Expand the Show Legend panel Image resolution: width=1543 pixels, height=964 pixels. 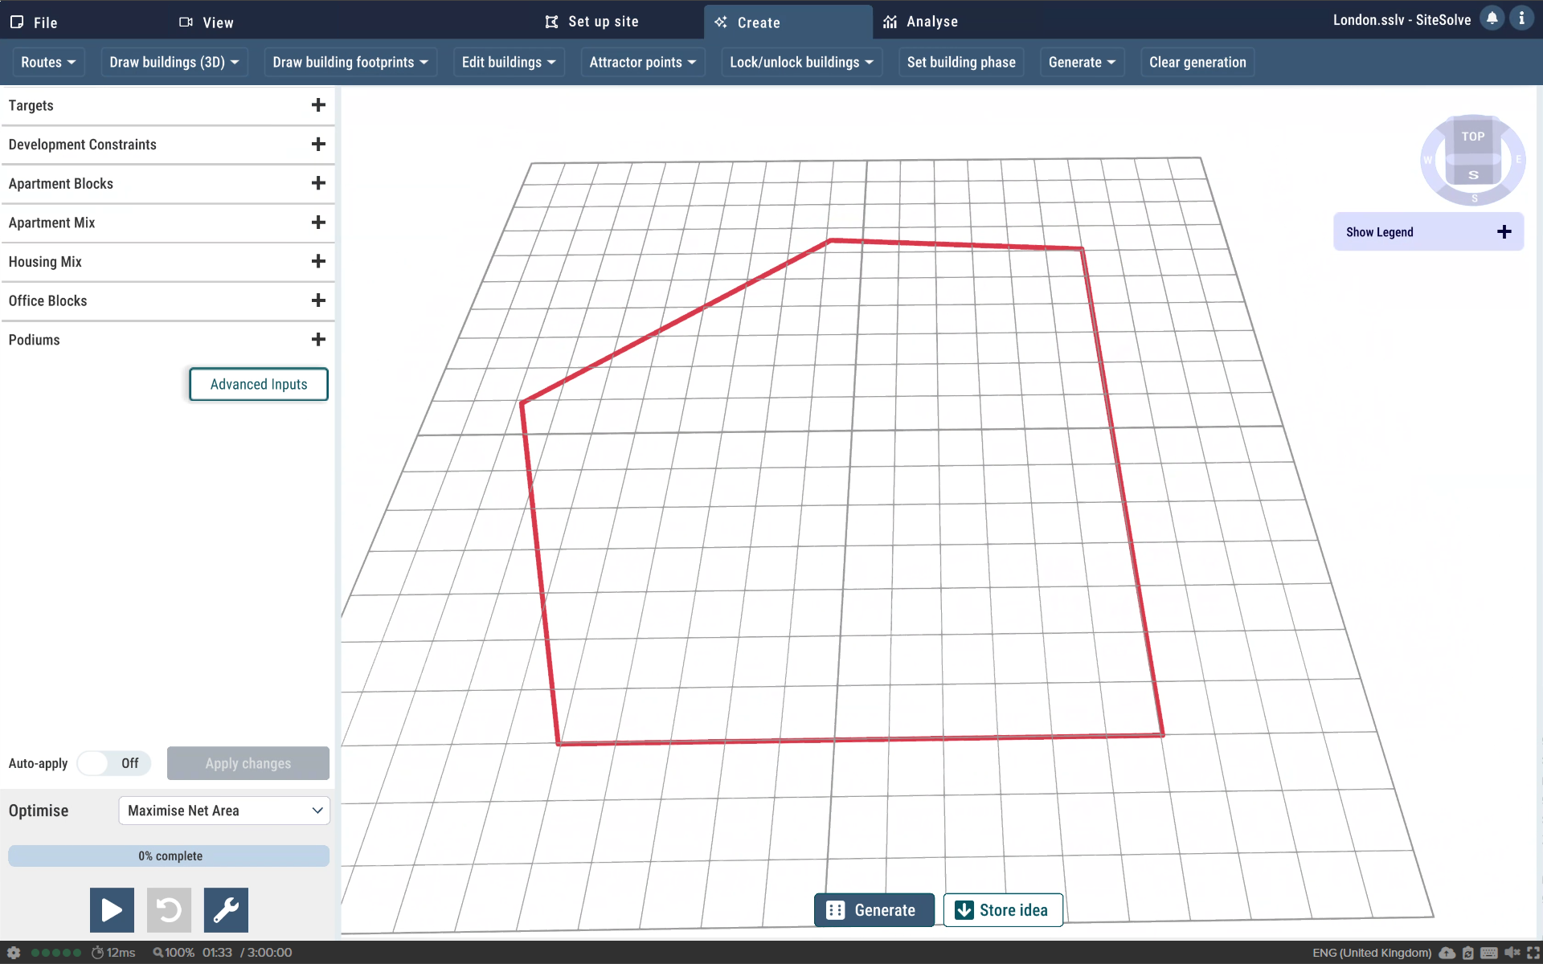[x=1504, y=232]
